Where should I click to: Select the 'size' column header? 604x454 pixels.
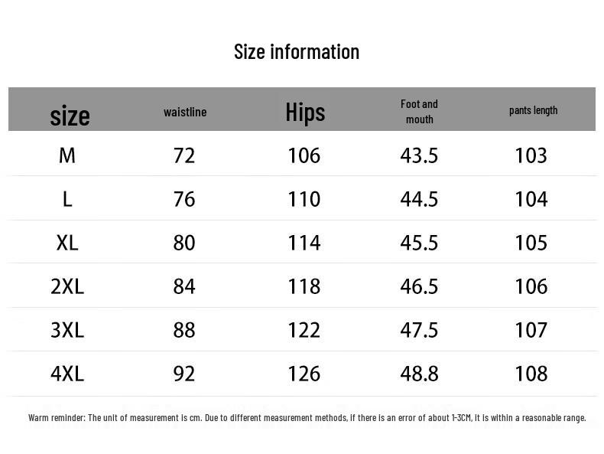click(70, 116)
